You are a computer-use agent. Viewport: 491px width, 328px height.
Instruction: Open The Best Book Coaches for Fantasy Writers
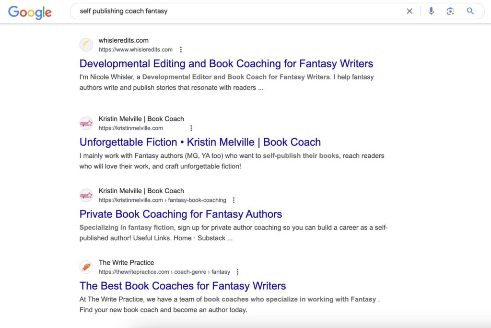(182, 286)
